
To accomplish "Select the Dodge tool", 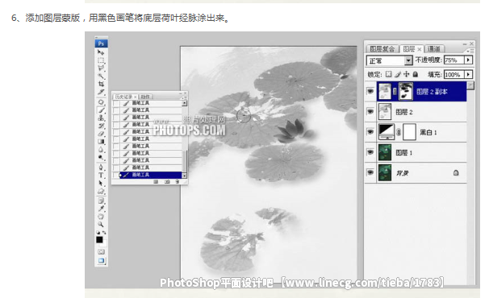I will [x=101, y=158].
